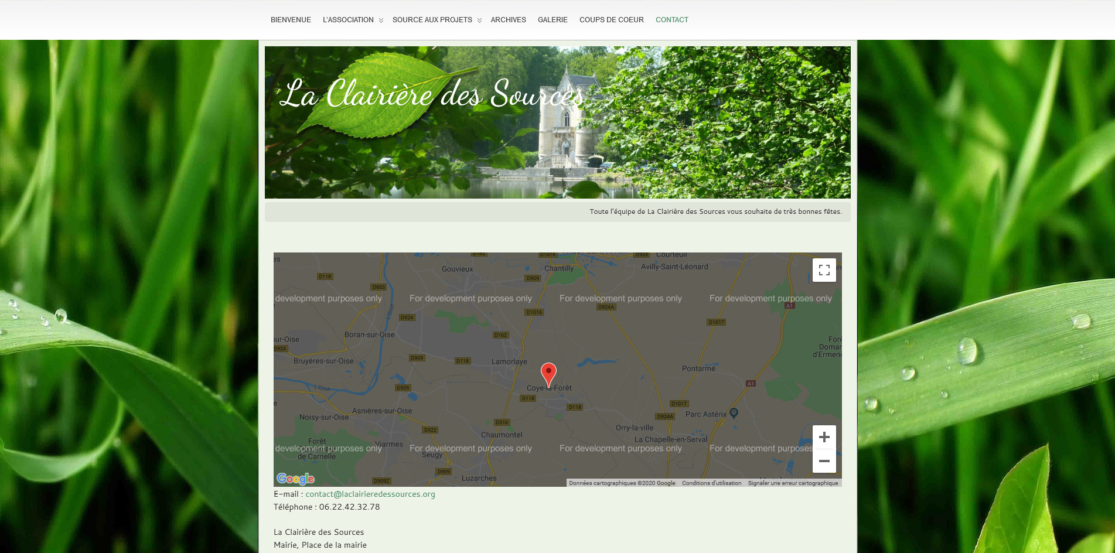Go to the Archives page
Viewport: 1115px width, 553px height.
point(508,20)
